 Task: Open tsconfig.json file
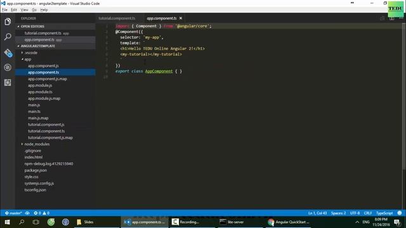tap(36, 190)
